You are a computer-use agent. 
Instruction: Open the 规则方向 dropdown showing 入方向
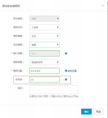tap(45, 27)
